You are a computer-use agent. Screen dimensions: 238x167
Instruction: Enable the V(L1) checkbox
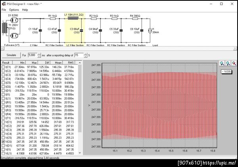pos(3,154)
